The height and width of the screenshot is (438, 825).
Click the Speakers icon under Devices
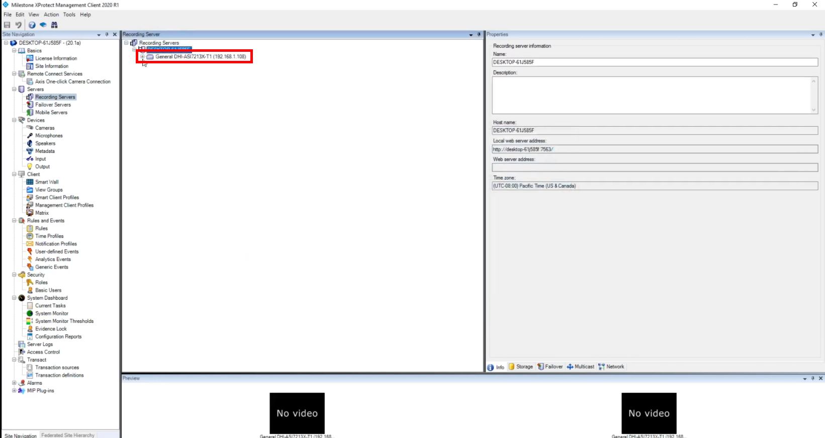click(x=30, y=143)
